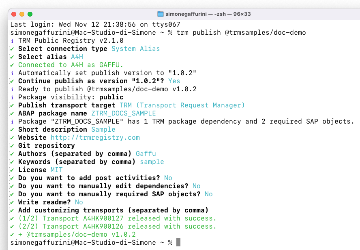360x250 pixels.
Task: Click the folder icon in the title bar
Action: (160, 14)
